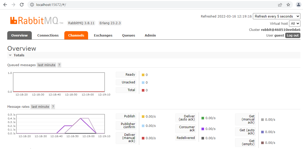The image size is (303, 149).
Task: Reload the page
Action: pos(21,5)
